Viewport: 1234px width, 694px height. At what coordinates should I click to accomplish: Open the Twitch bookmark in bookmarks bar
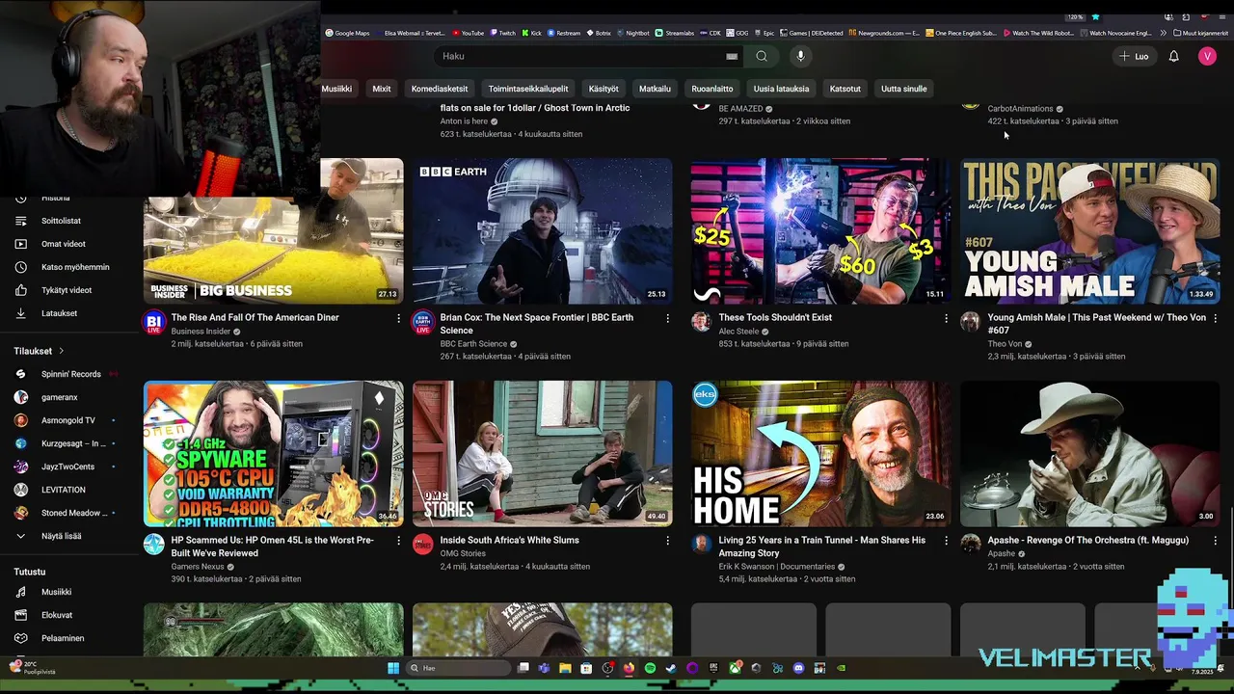point(502,33)
